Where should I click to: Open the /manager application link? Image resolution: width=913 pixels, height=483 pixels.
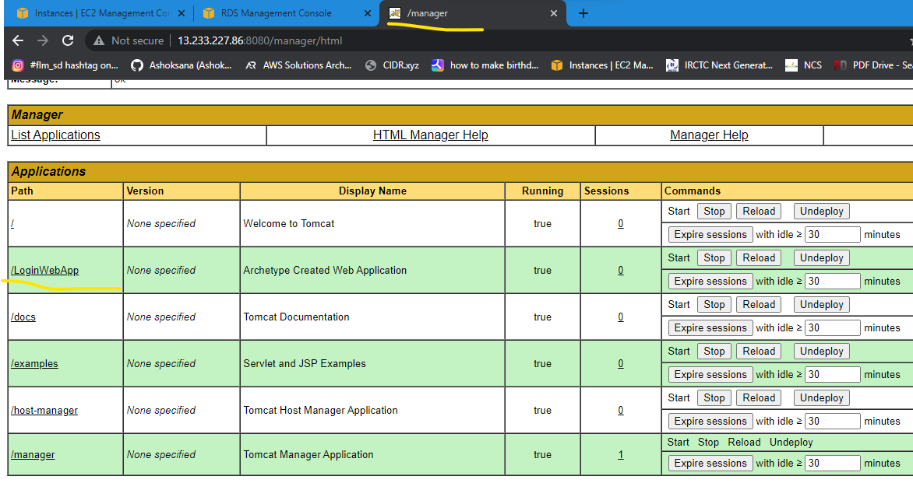(33, 454)
